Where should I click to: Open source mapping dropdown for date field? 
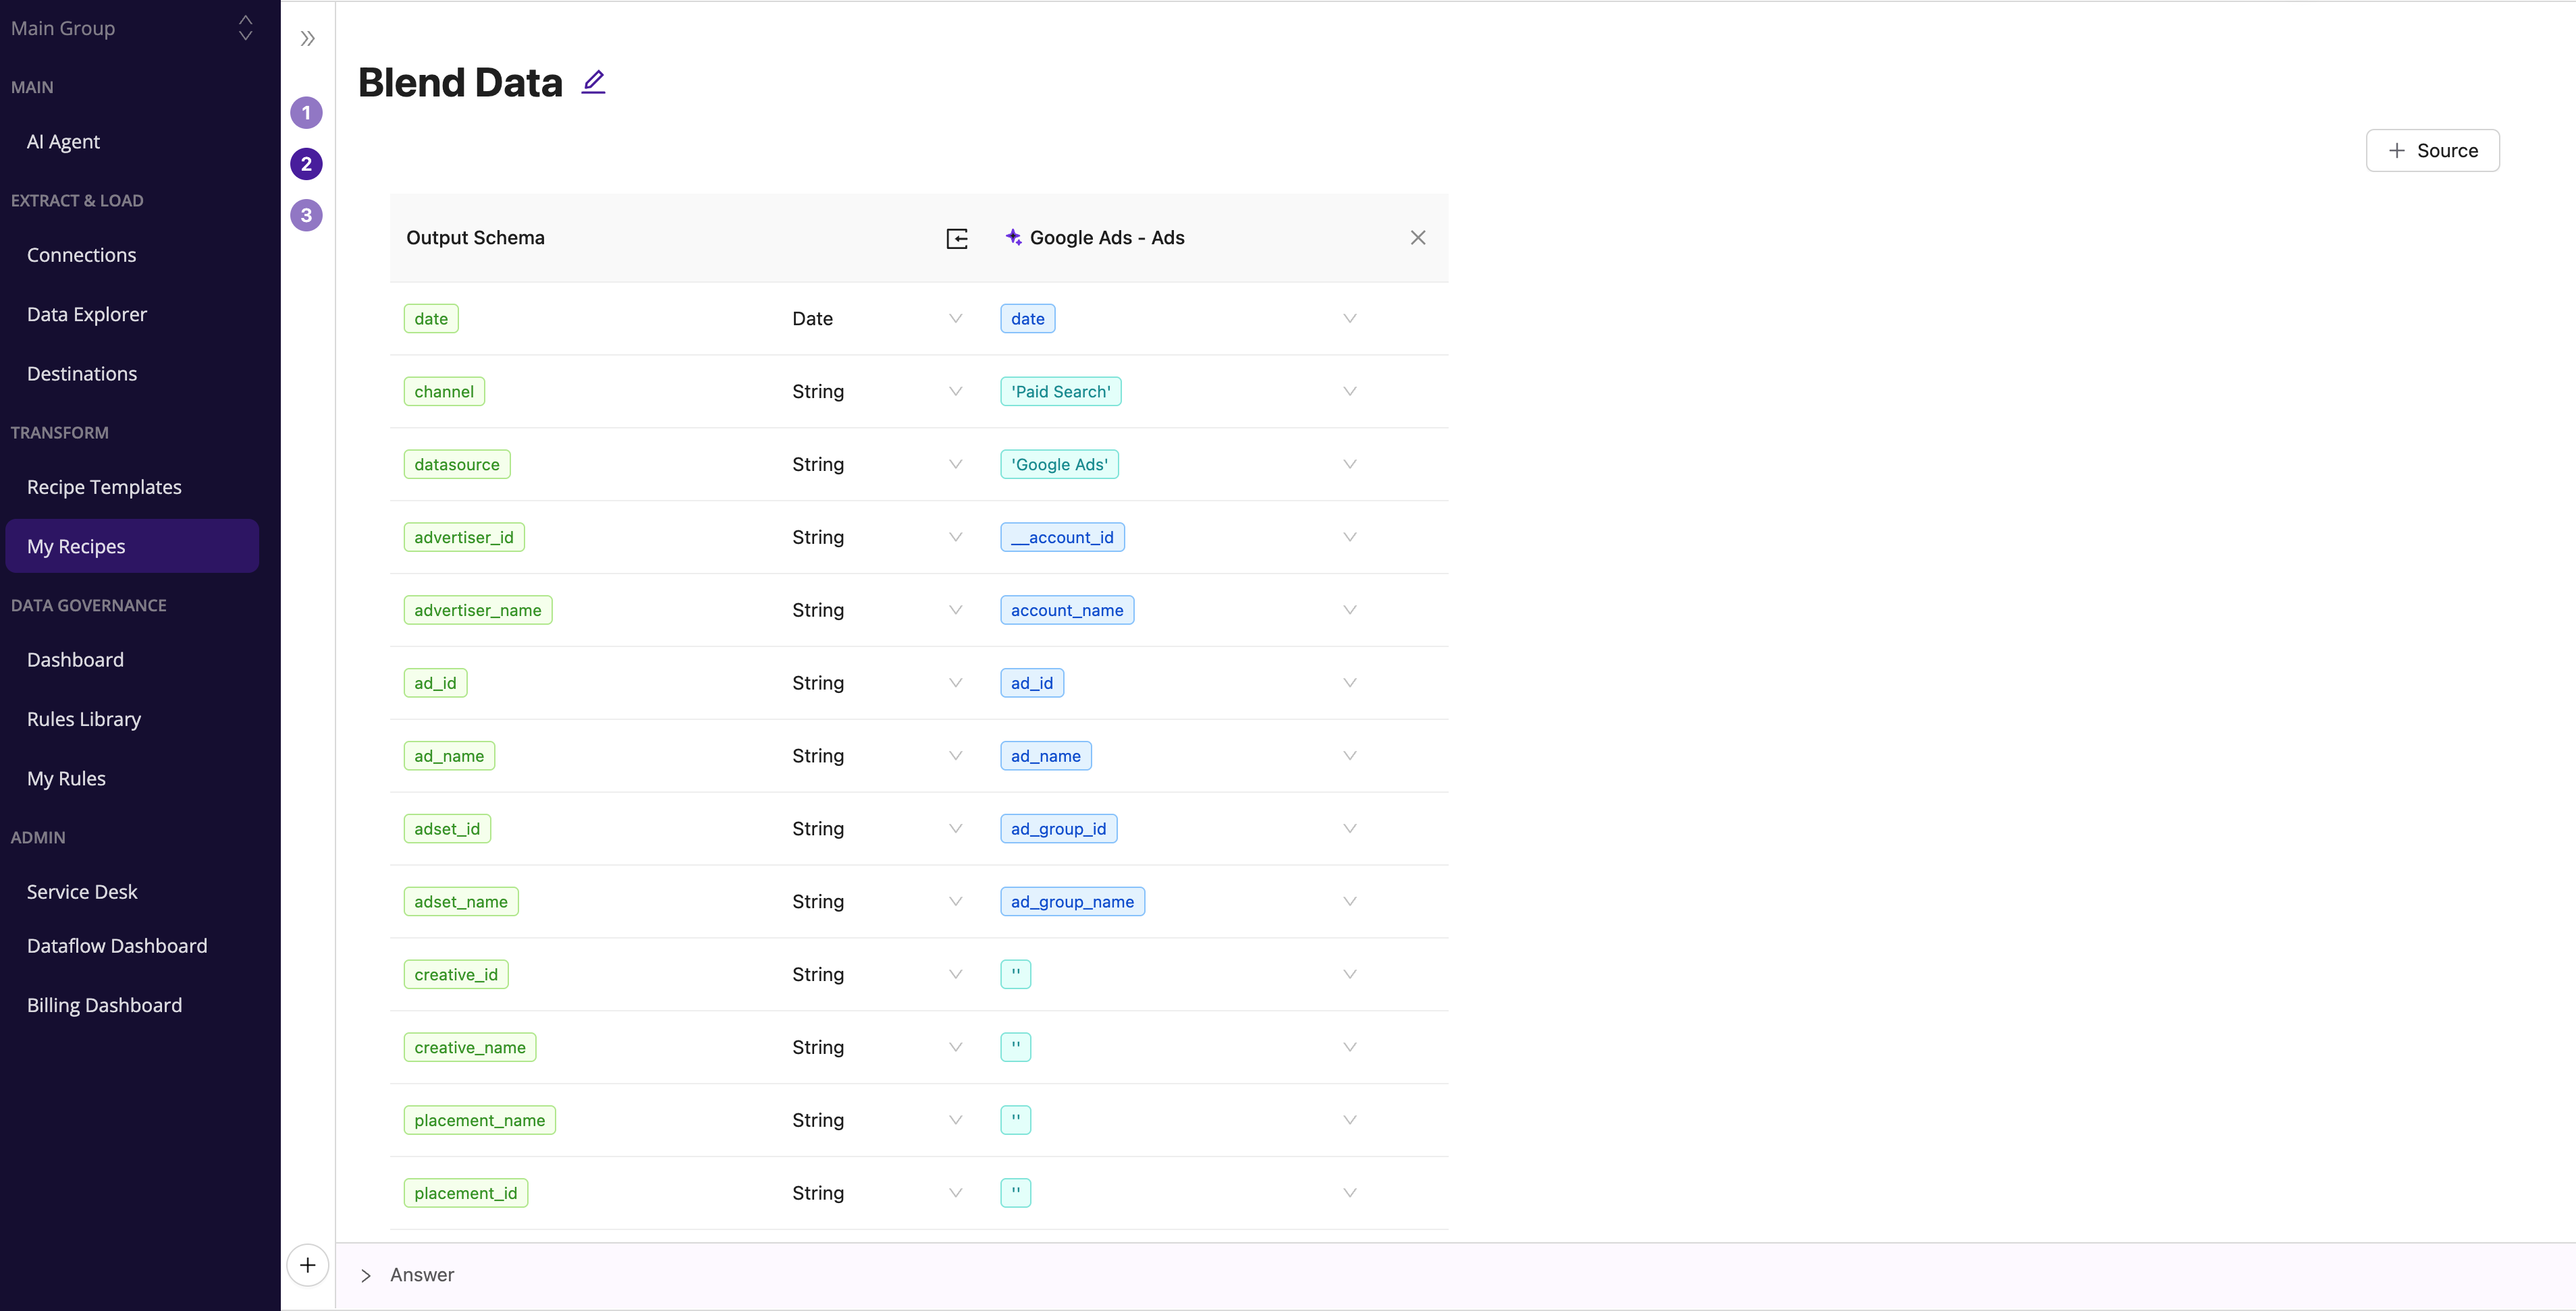click(x=1349, y=318)
